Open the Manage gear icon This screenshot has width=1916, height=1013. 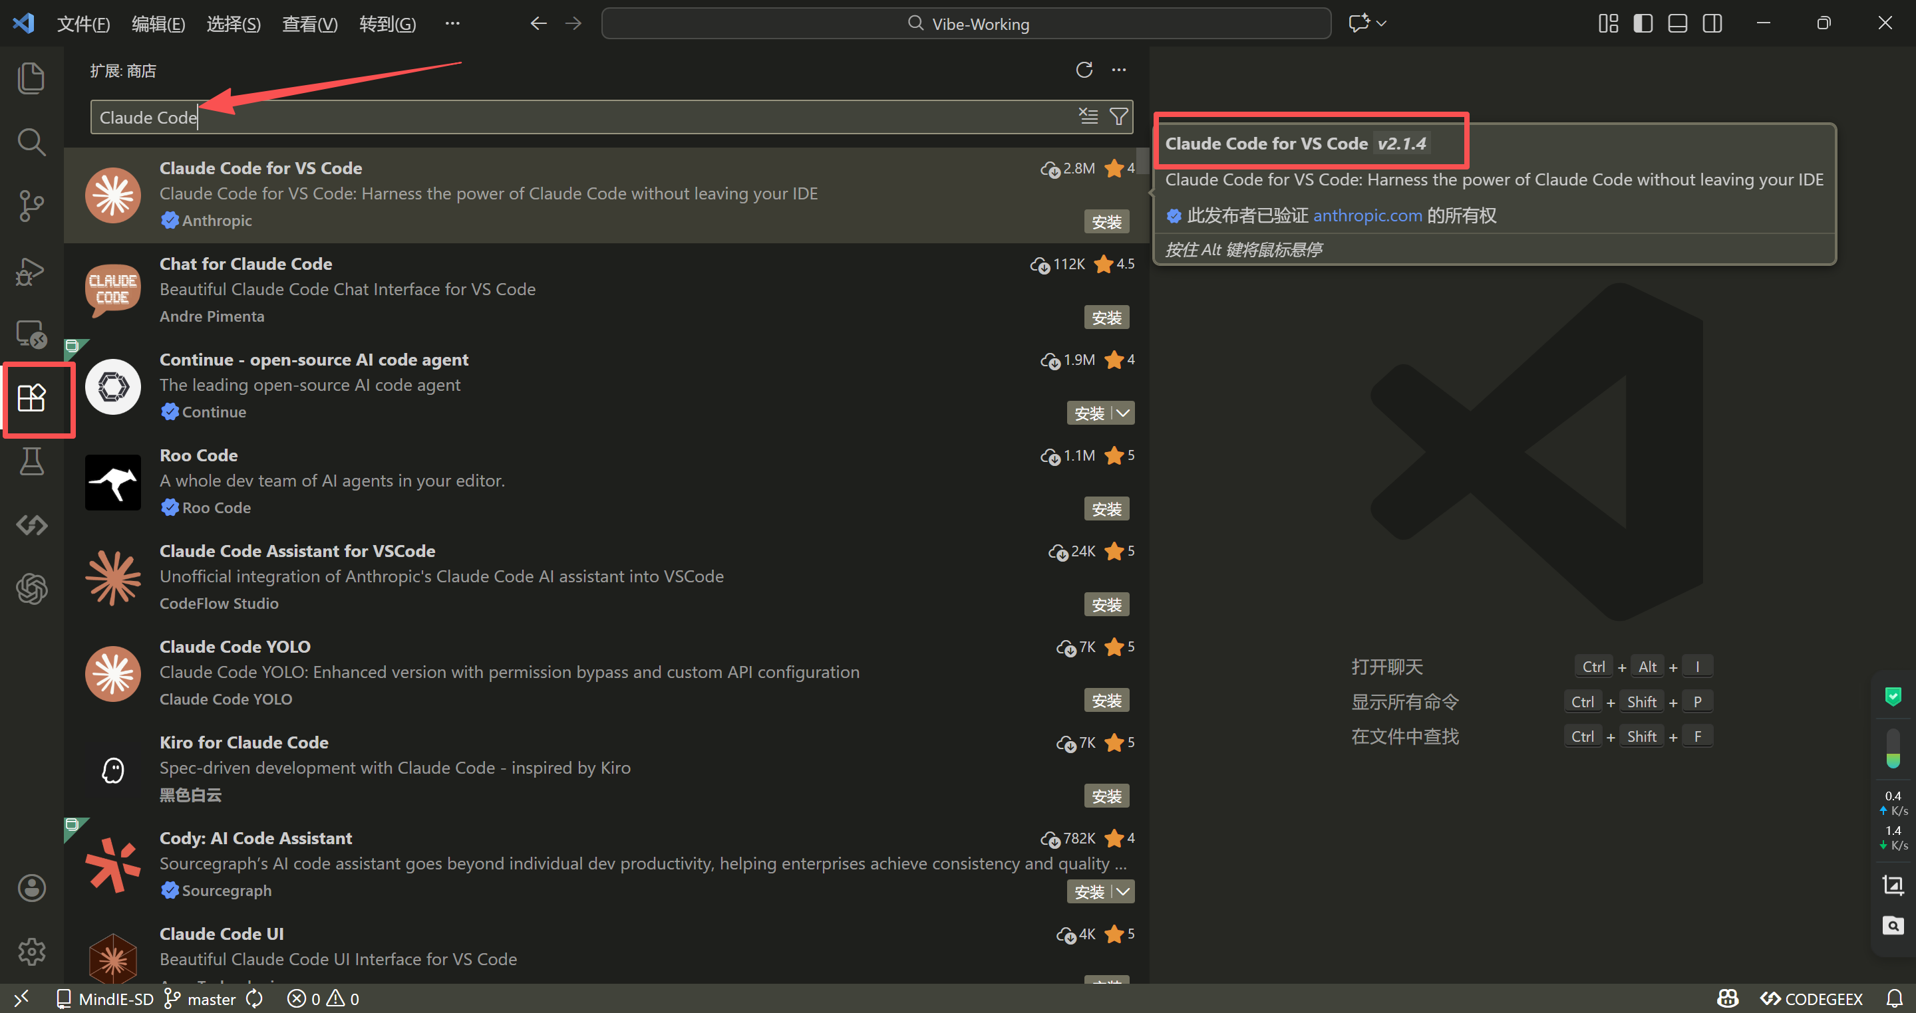click(x=31, y=951)
